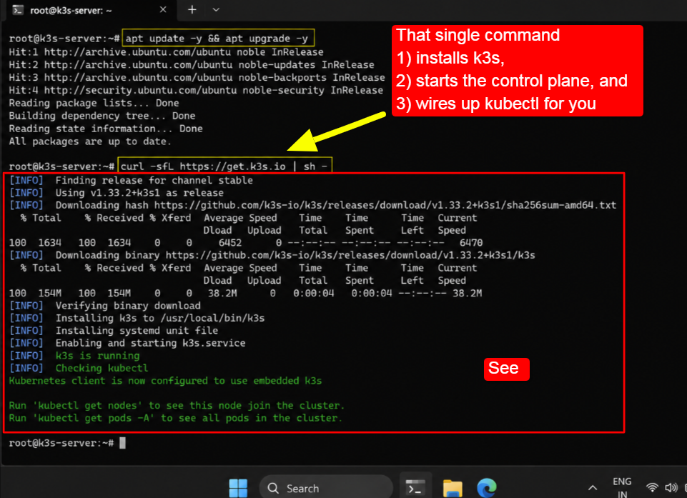
Task: Click 'Installing k3s to /usr/local/bin/k3s' line
Action: pos(137,318)
